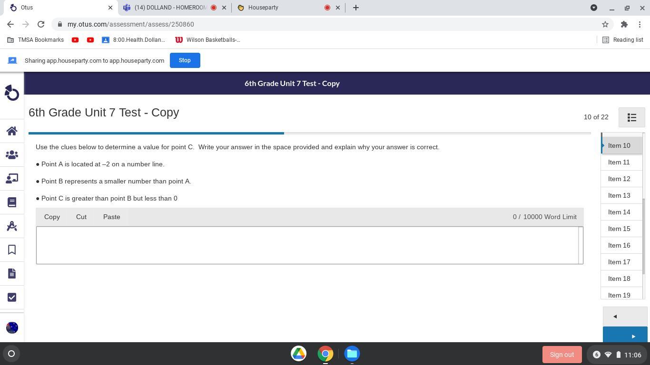
Task: Toggle the item list panel button
Action: [632, 117]
